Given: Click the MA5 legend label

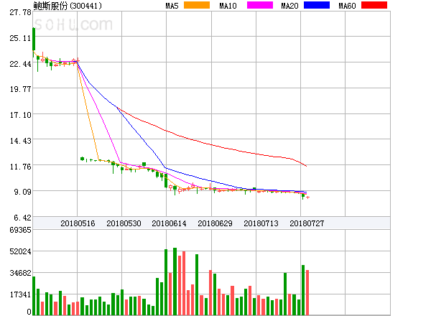Looking at the screenshot, I should click(172, 6).
